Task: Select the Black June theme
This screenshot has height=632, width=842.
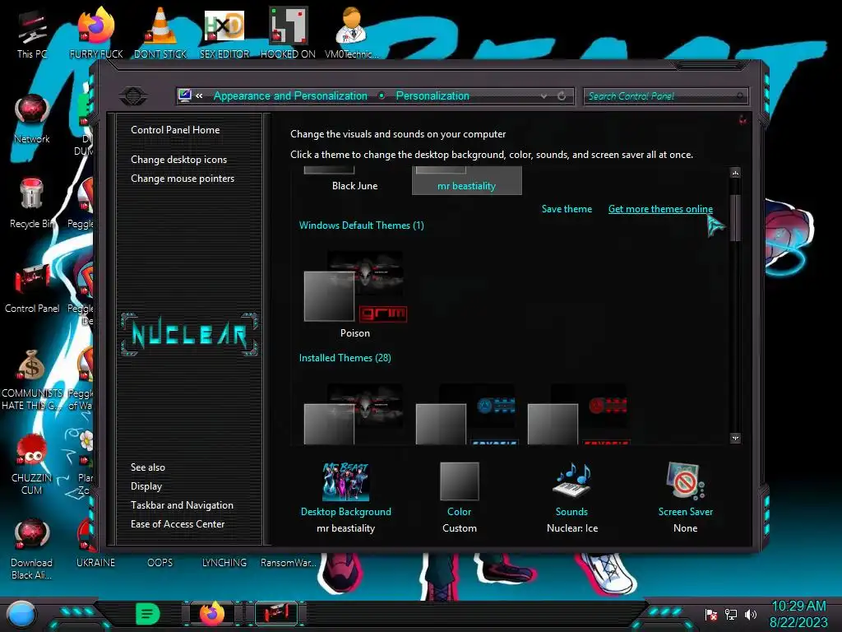Action: pyautogui.click(x=354, y=180)
